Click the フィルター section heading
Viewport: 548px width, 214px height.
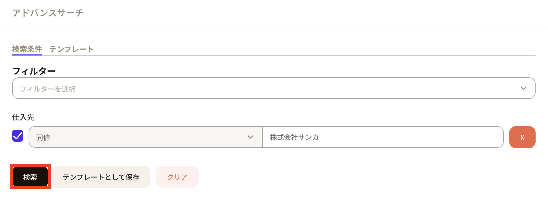[x=34, y=71]
